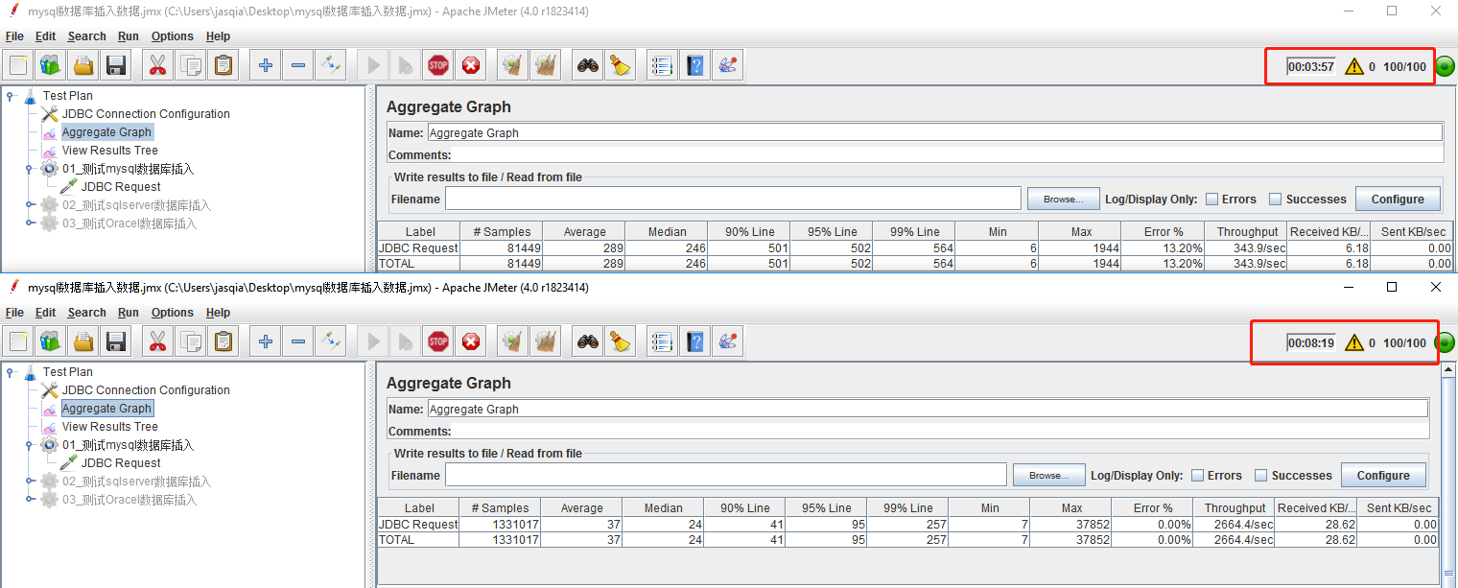Save via floppy icon in bottom window
Screen dimensions: 1458x588
116,341
